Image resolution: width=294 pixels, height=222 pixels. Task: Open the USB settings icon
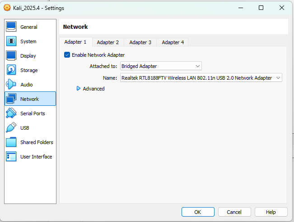point(11,128)
